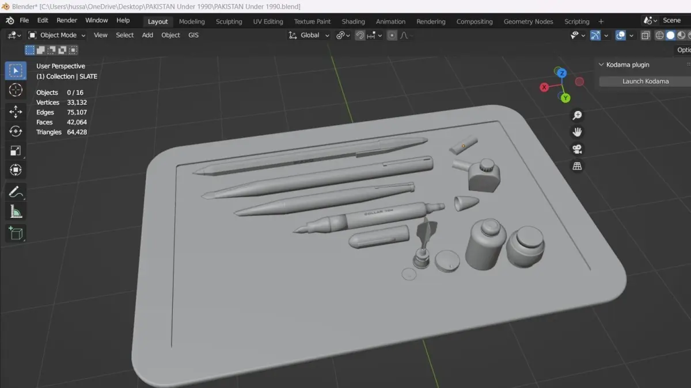Screen dimensions: 691x388
Task: Select Material Preview shading
Action: [x=682, y=35]
